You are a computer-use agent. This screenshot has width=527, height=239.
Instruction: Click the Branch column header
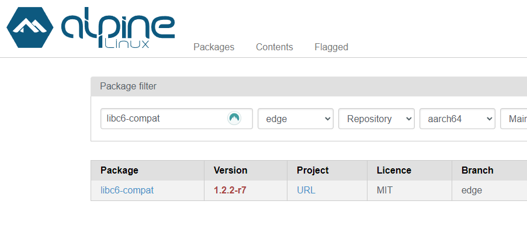tap(477, 171)
